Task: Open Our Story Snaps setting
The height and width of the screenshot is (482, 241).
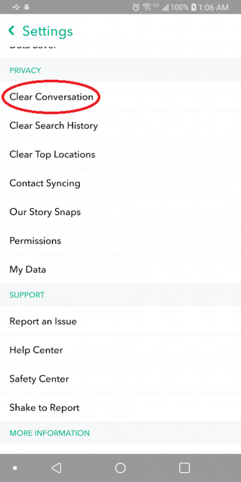Action: [x=120, y=212]
